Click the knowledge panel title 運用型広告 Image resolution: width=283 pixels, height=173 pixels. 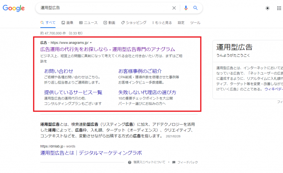234,47
